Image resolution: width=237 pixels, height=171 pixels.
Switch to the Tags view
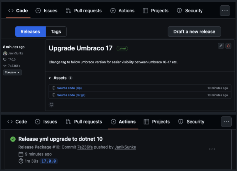pyautogui.click(x=56, y=32)
